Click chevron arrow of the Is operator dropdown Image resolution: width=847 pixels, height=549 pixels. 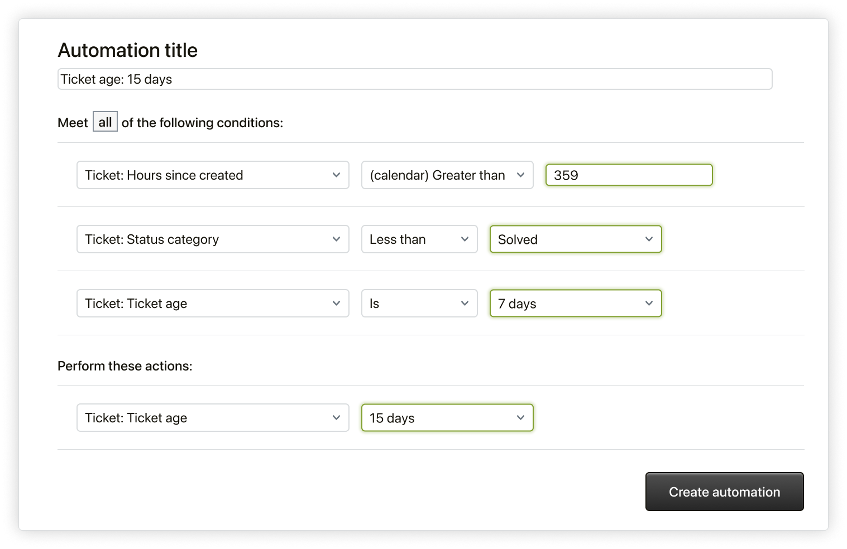(465, 304)
